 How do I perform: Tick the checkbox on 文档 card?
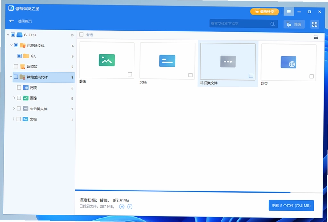[x=190, y=75]
